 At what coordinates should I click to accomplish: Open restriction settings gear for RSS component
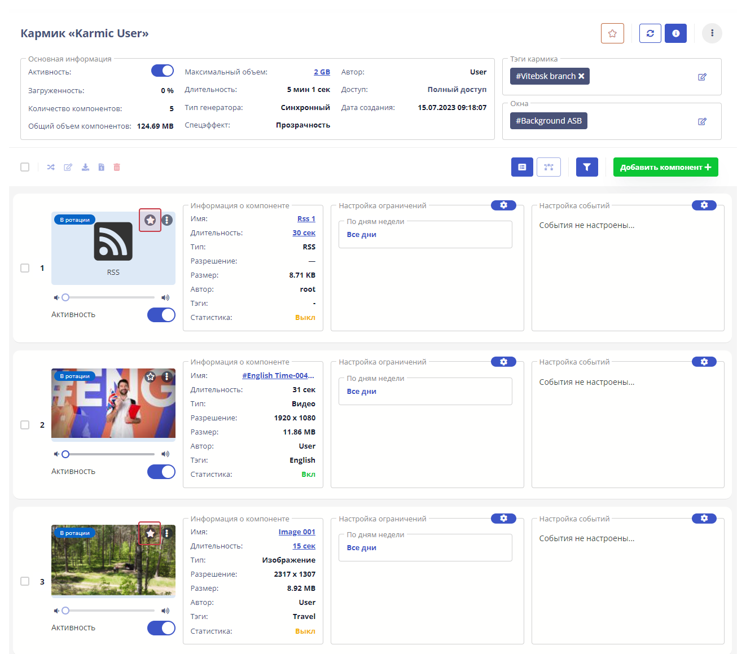(503, 205)
